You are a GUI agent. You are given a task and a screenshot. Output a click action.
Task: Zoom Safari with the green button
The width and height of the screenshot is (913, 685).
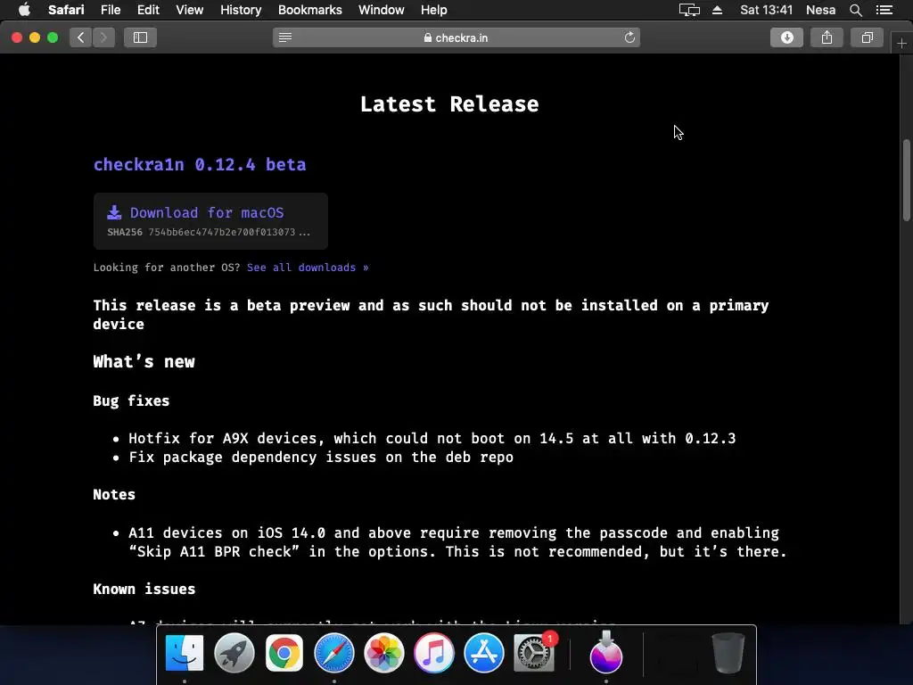point(53,37)
